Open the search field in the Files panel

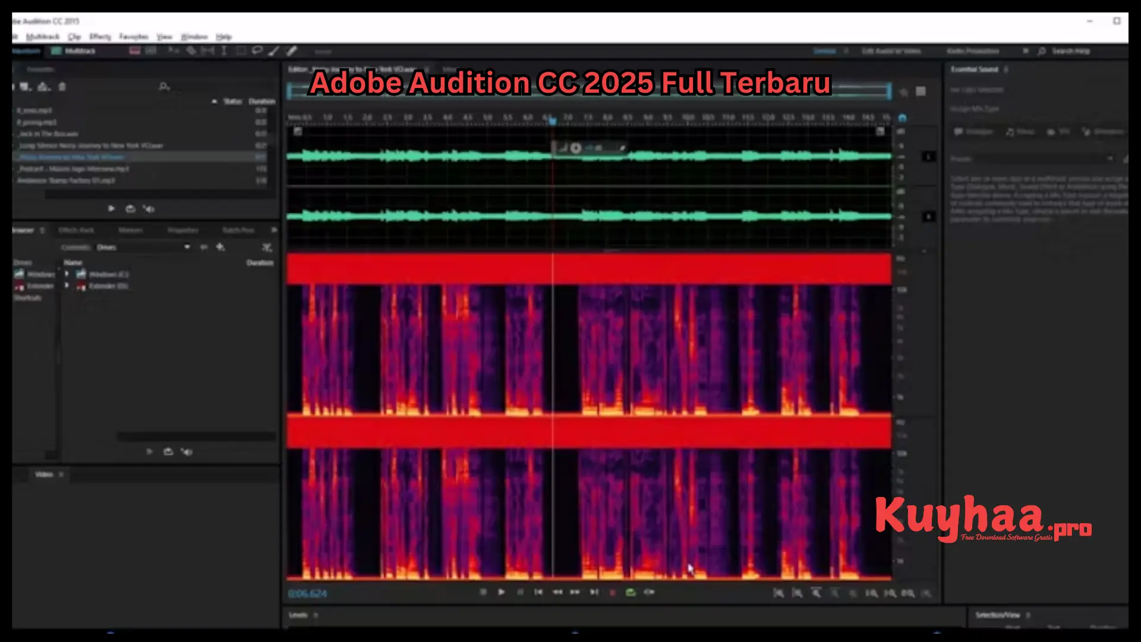click(164, 86)
